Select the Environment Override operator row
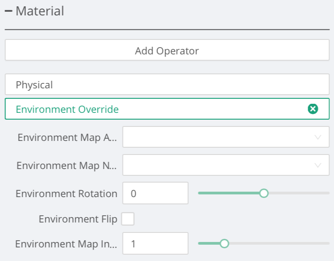This screenshot has width=334, height=261. coord(154,109)
